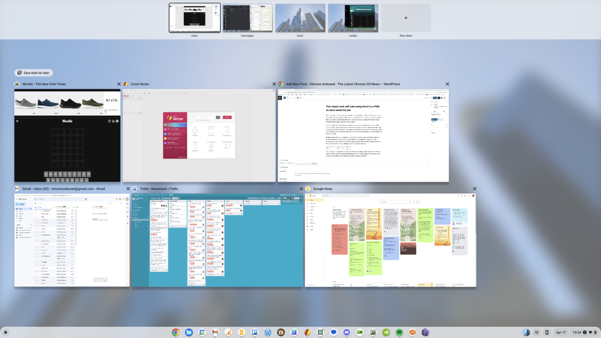The height and width of the screenshot is (338, 601).
Task: Open the Apr 17 date calendar
Action: click(561, 333)
